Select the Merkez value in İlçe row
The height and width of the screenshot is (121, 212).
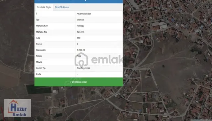click(x=80, y=20)
